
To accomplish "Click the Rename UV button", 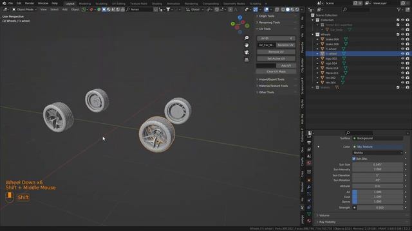I will click(x=286, y=45).
